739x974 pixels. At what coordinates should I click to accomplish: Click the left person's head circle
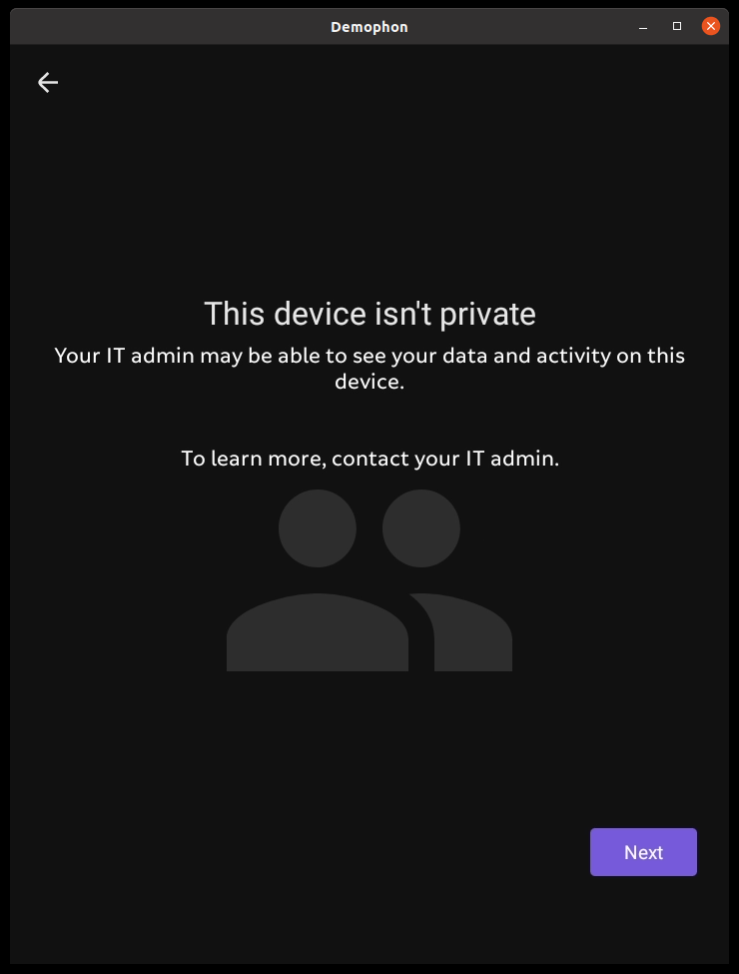pyautogui.click(x=318, y=528)
